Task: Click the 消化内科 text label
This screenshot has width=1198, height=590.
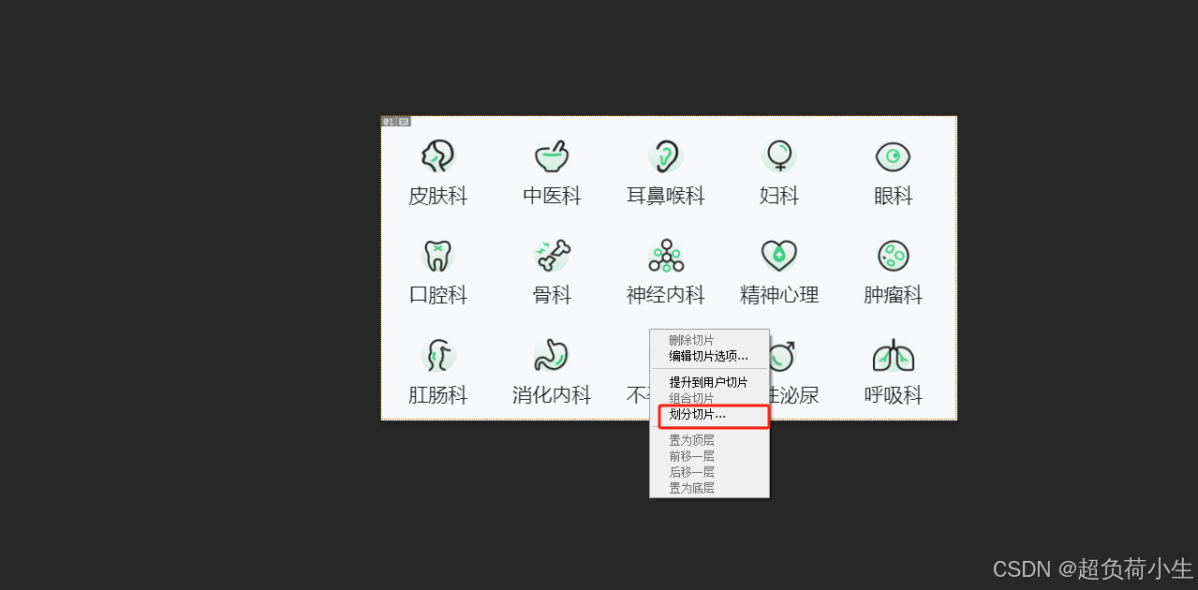Action: pyautogui.click(x=552, y=395)
